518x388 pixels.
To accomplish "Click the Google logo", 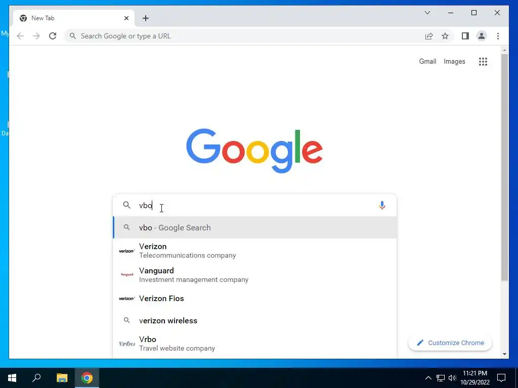I will coord(254,151).
